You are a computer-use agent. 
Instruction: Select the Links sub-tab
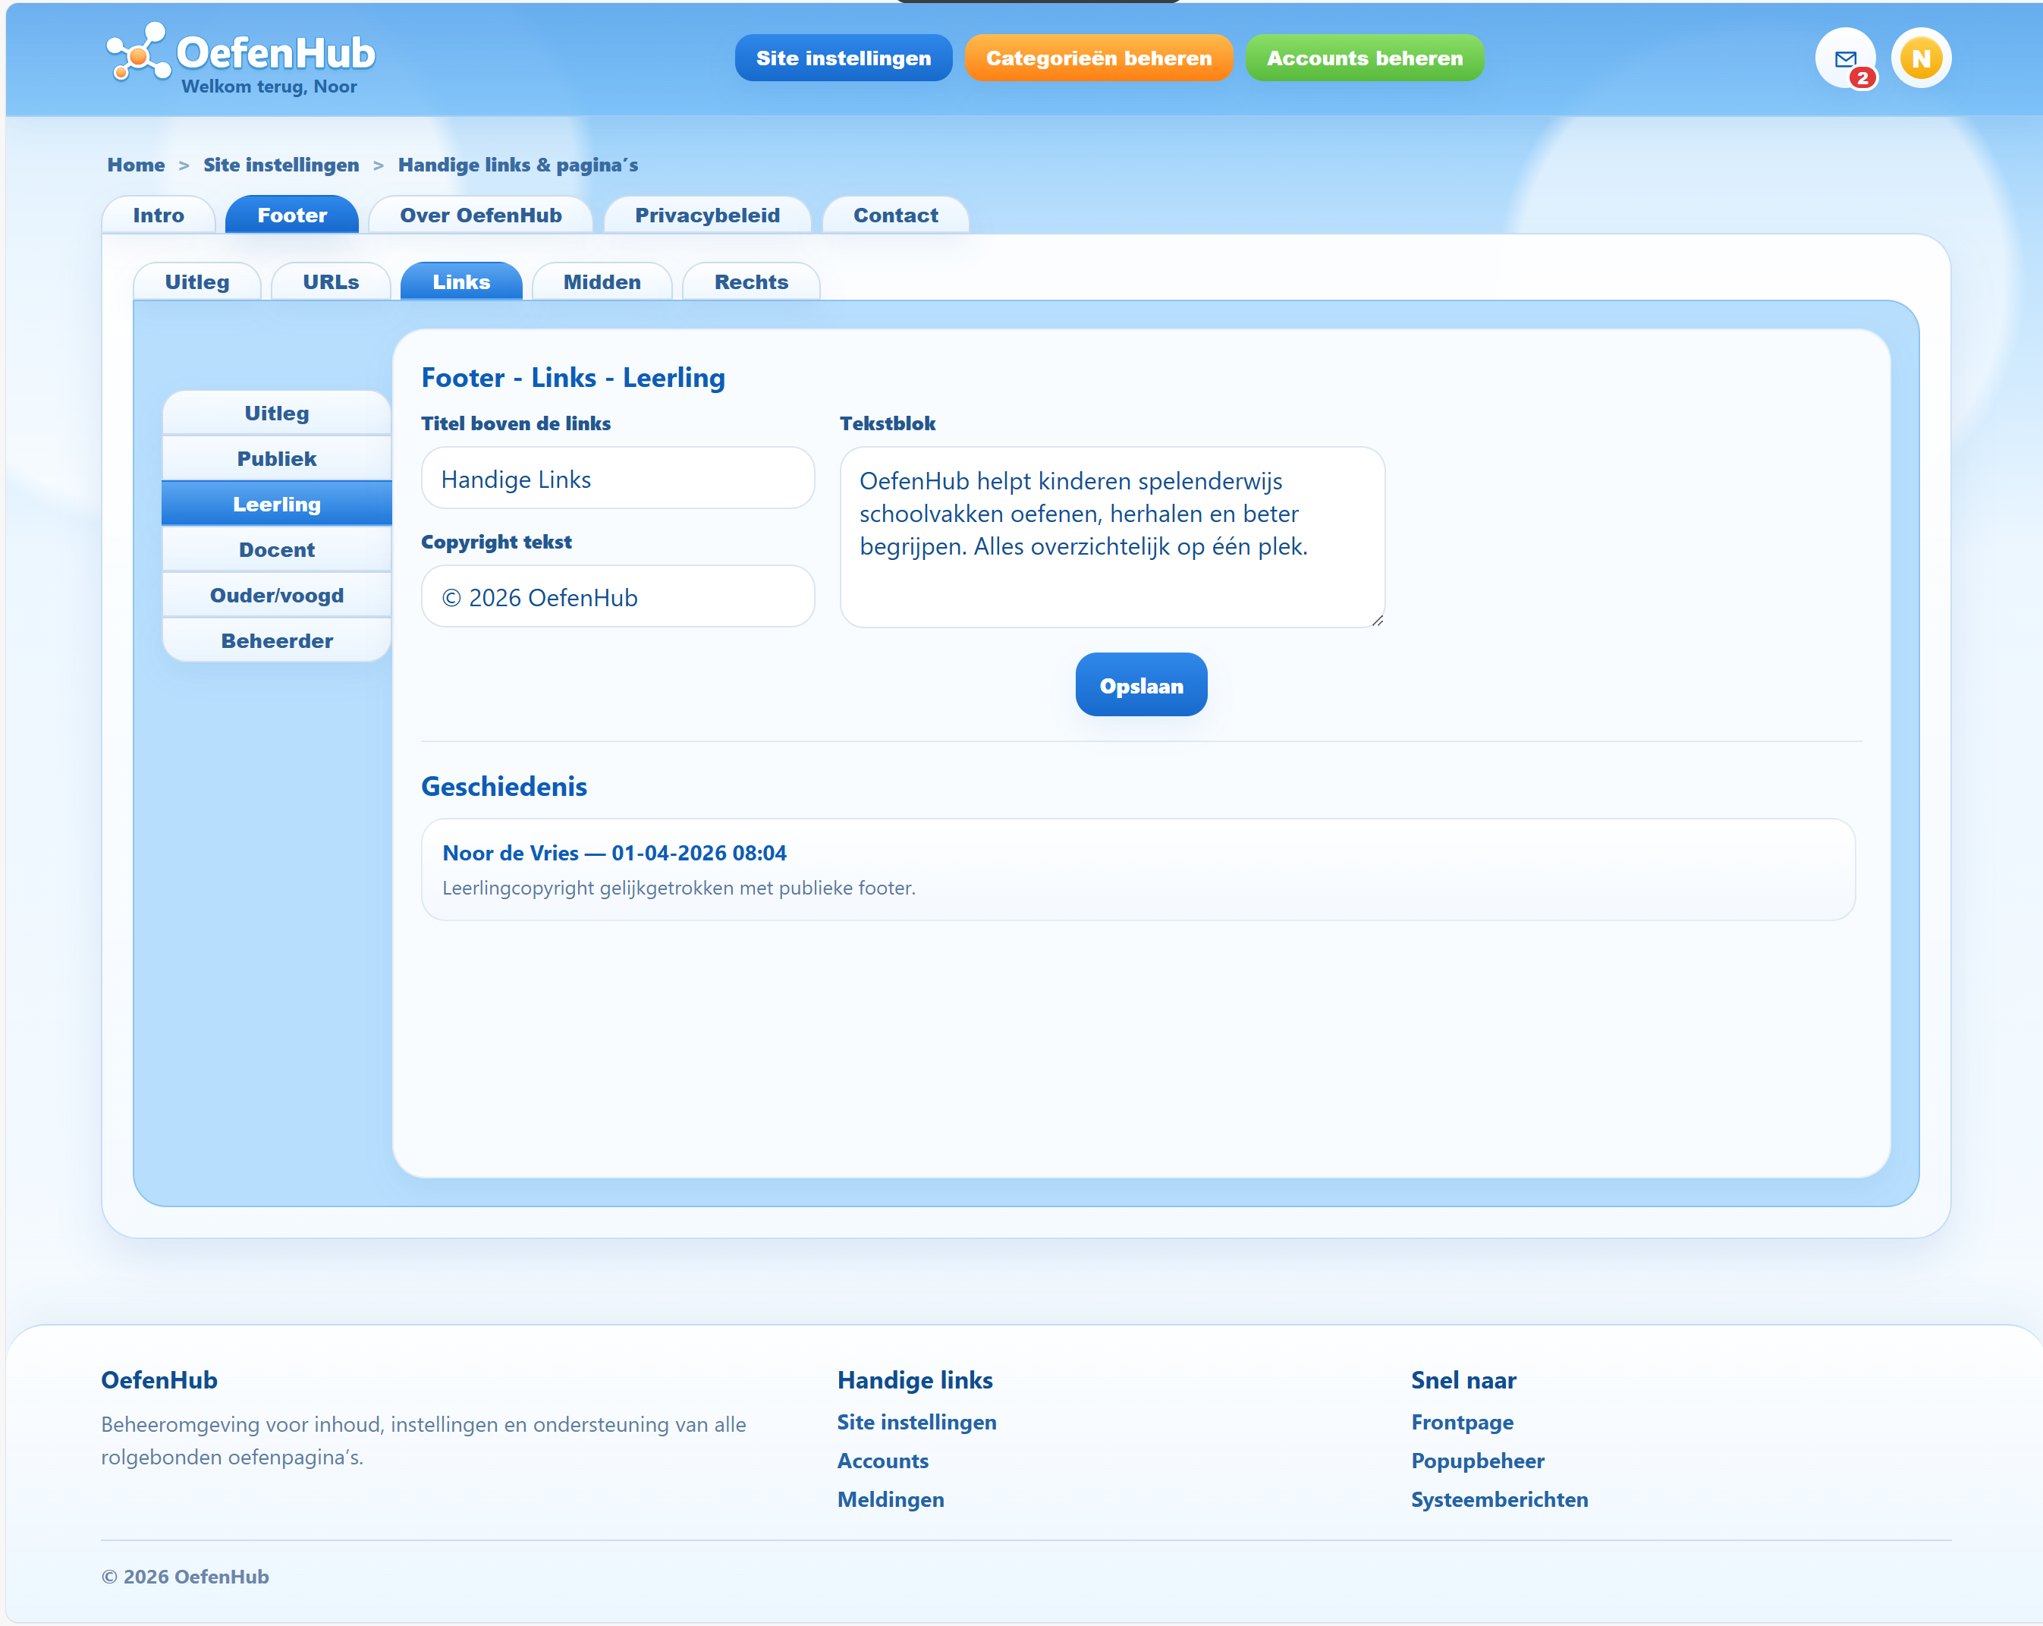click(x=461, y=281)
